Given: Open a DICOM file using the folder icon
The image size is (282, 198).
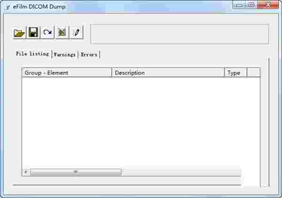Looking at the screenshot, I should pyautogui.click(x=19, y=33).
